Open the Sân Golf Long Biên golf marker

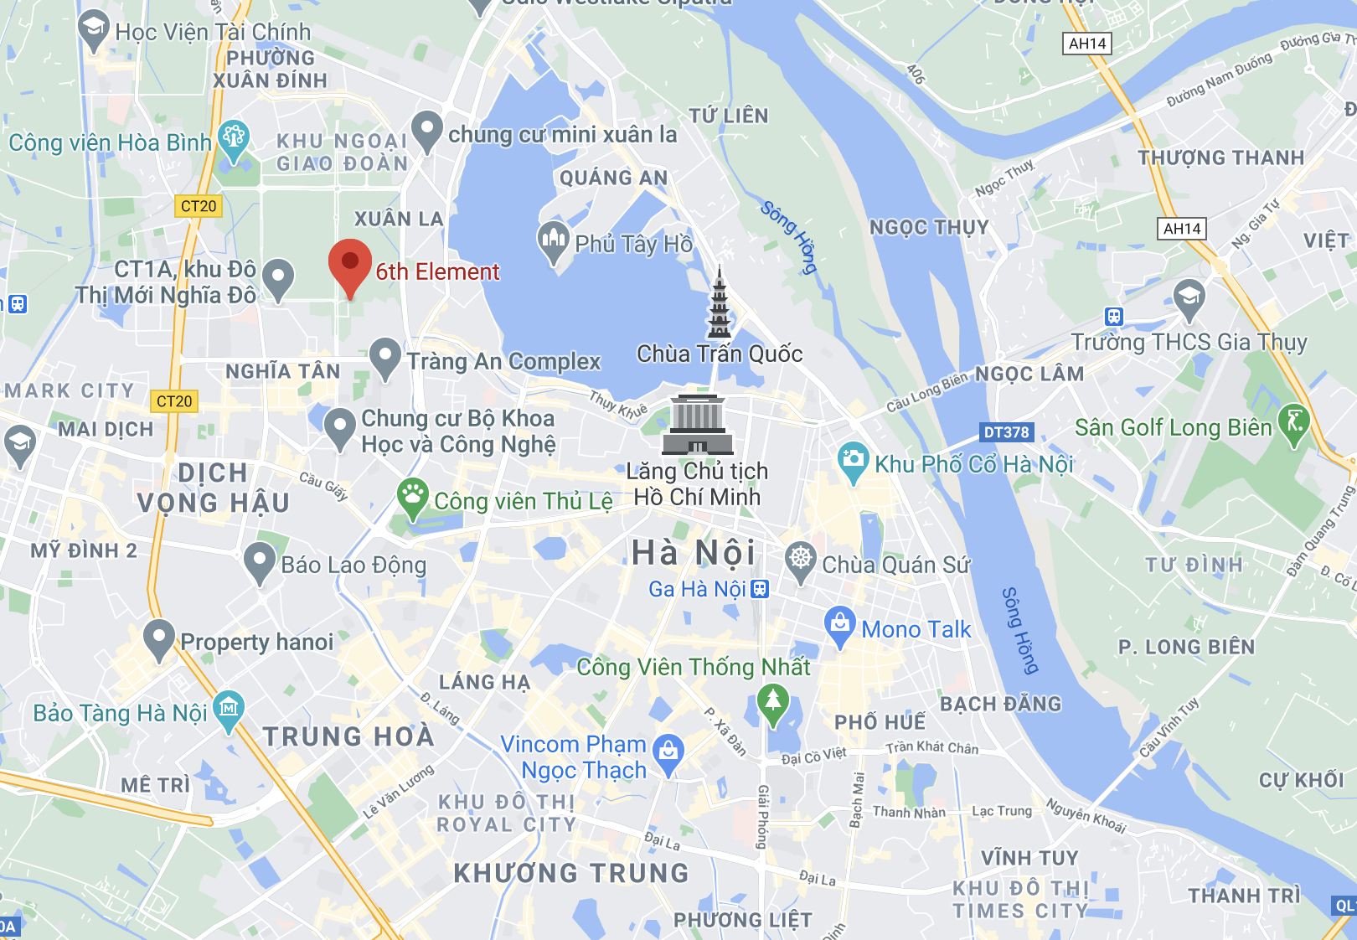click(1294, 426)
